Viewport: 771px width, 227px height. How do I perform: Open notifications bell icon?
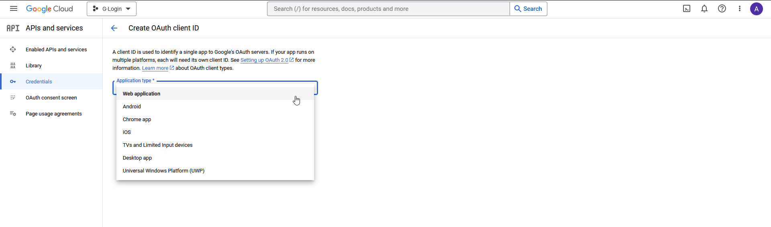[x=704, y=8]
